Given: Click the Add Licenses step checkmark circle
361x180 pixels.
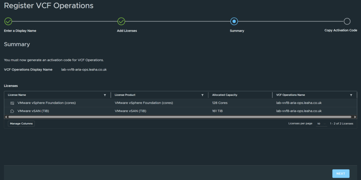Looking at the screenshot, I should (121, 21).
